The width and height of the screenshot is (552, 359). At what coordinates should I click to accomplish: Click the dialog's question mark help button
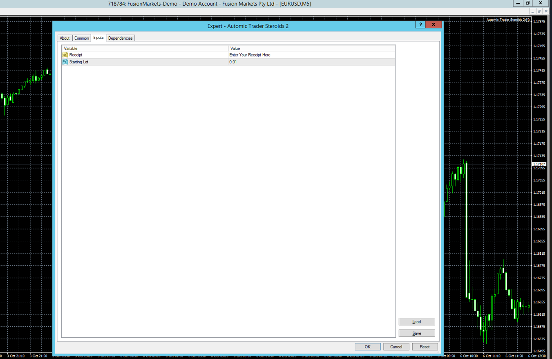click(x=420, y=25)
